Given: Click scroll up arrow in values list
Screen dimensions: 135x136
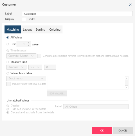Looking at the screenshot, I should pos(127,78).
